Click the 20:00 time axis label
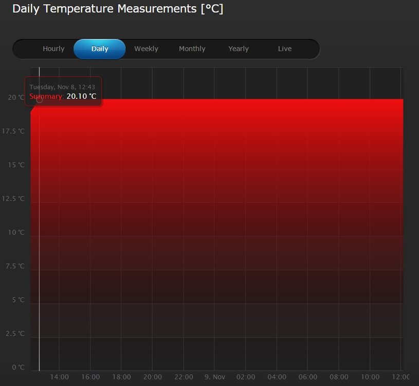 click(x=153, y=377)
